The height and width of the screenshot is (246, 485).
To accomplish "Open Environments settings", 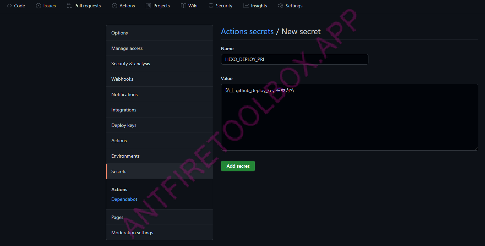I will coord(159,156).
